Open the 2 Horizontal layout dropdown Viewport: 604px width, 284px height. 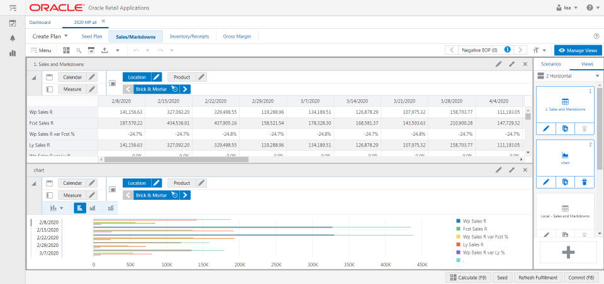pyautogui.click(x=596, y=76)
